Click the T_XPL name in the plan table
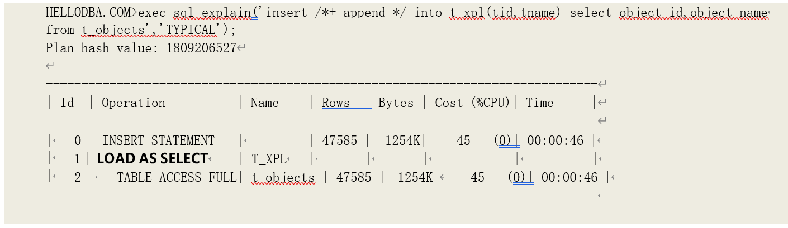The image size is (788, 228). pyautogui.click(x=268, y=159)
